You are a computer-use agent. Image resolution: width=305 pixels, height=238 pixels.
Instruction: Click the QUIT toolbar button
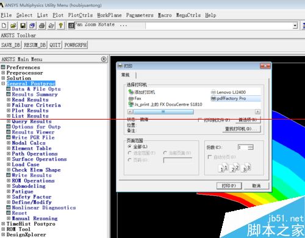(55, 45)
